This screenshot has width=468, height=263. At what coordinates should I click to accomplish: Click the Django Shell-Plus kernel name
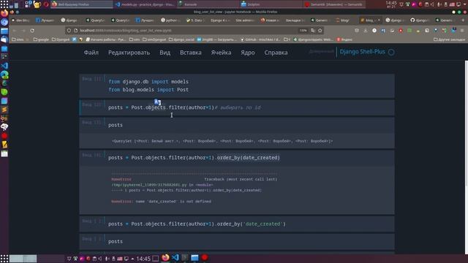(363, 52)
